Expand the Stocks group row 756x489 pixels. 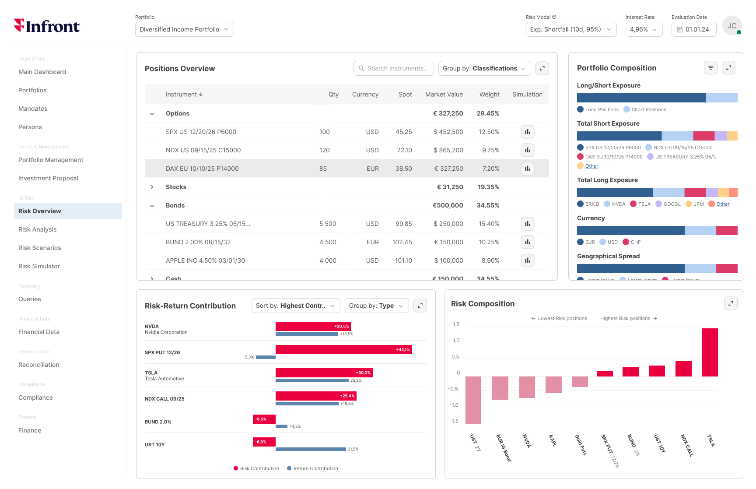[152, 187]
